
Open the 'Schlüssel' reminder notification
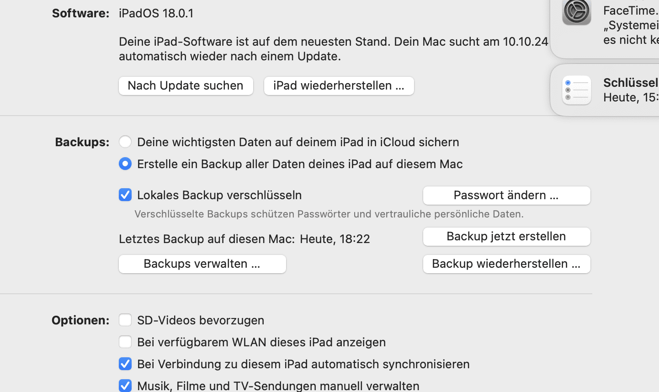(x=630, y=90)
